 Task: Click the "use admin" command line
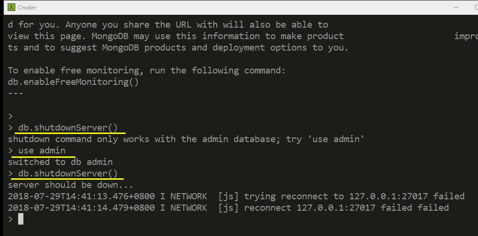click(42, 151)
